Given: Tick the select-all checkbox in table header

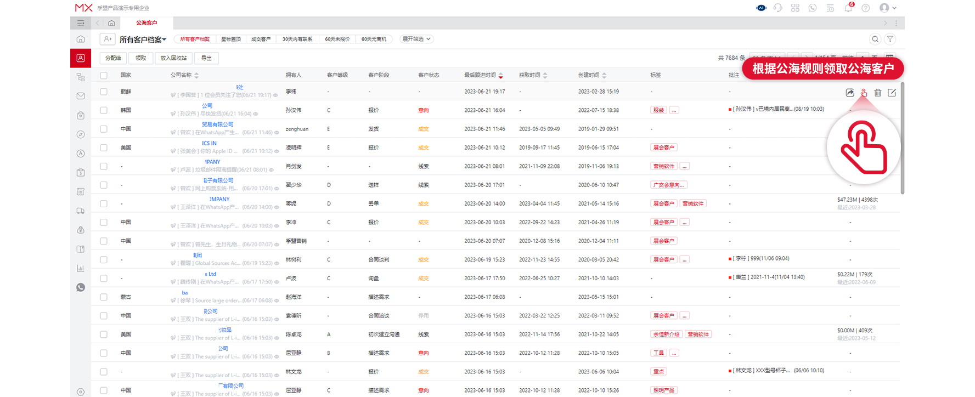Looking at the screenshot, I should point(104,75).
